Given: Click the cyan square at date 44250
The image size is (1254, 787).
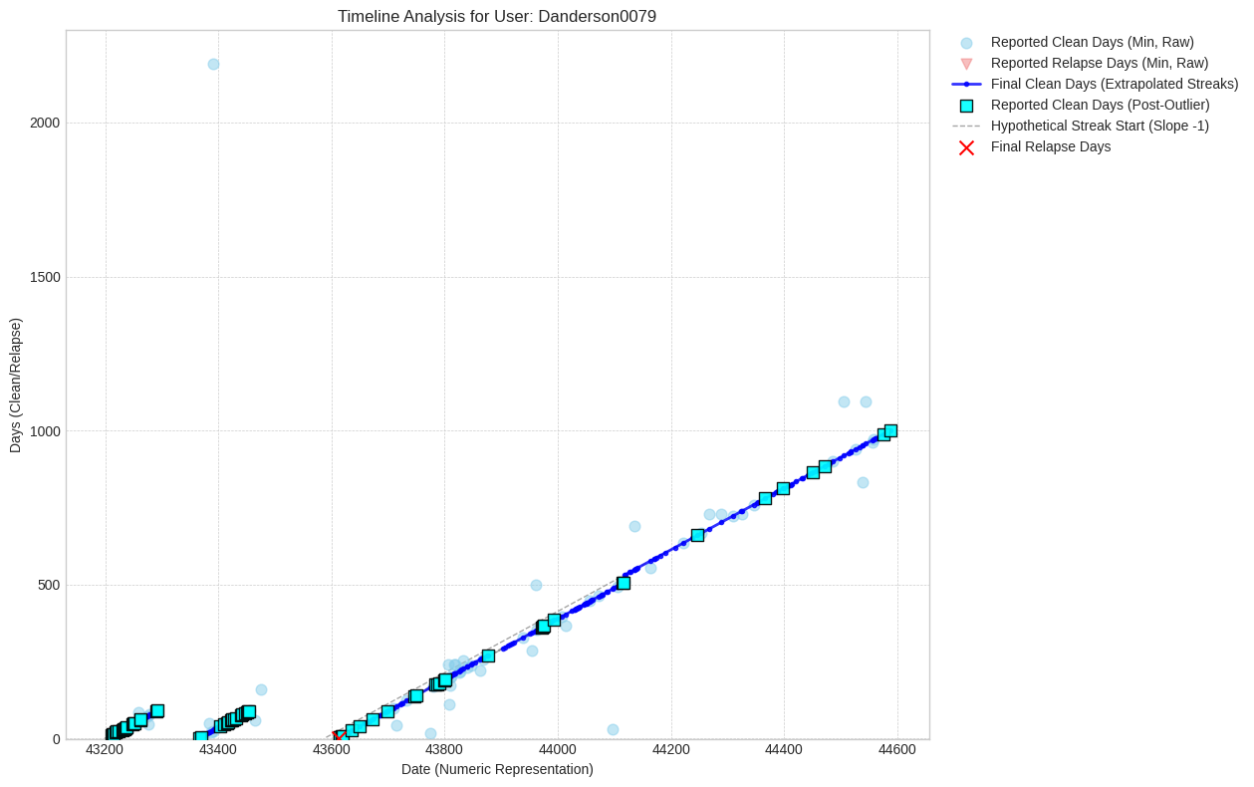Looking at the screenshot, I should pyautogui.click(x=697, y=535).
